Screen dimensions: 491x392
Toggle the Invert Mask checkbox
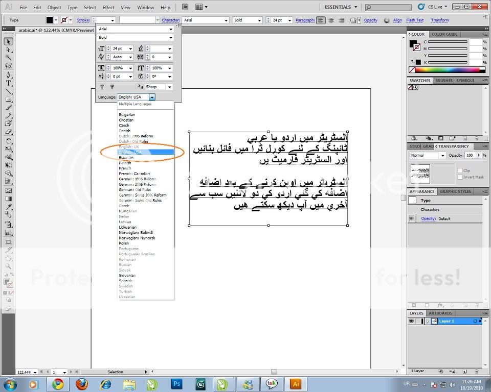tap(461, 177)
